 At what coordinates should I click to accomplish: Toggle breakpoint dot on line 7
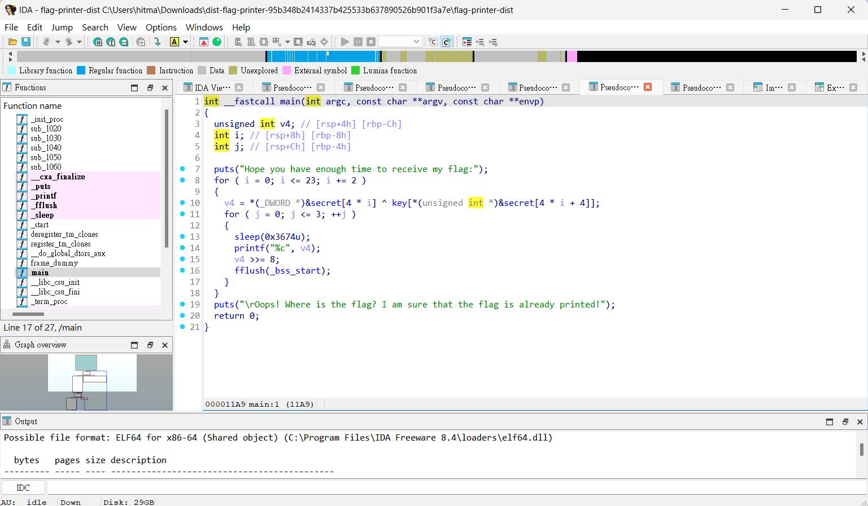point(182,169)
